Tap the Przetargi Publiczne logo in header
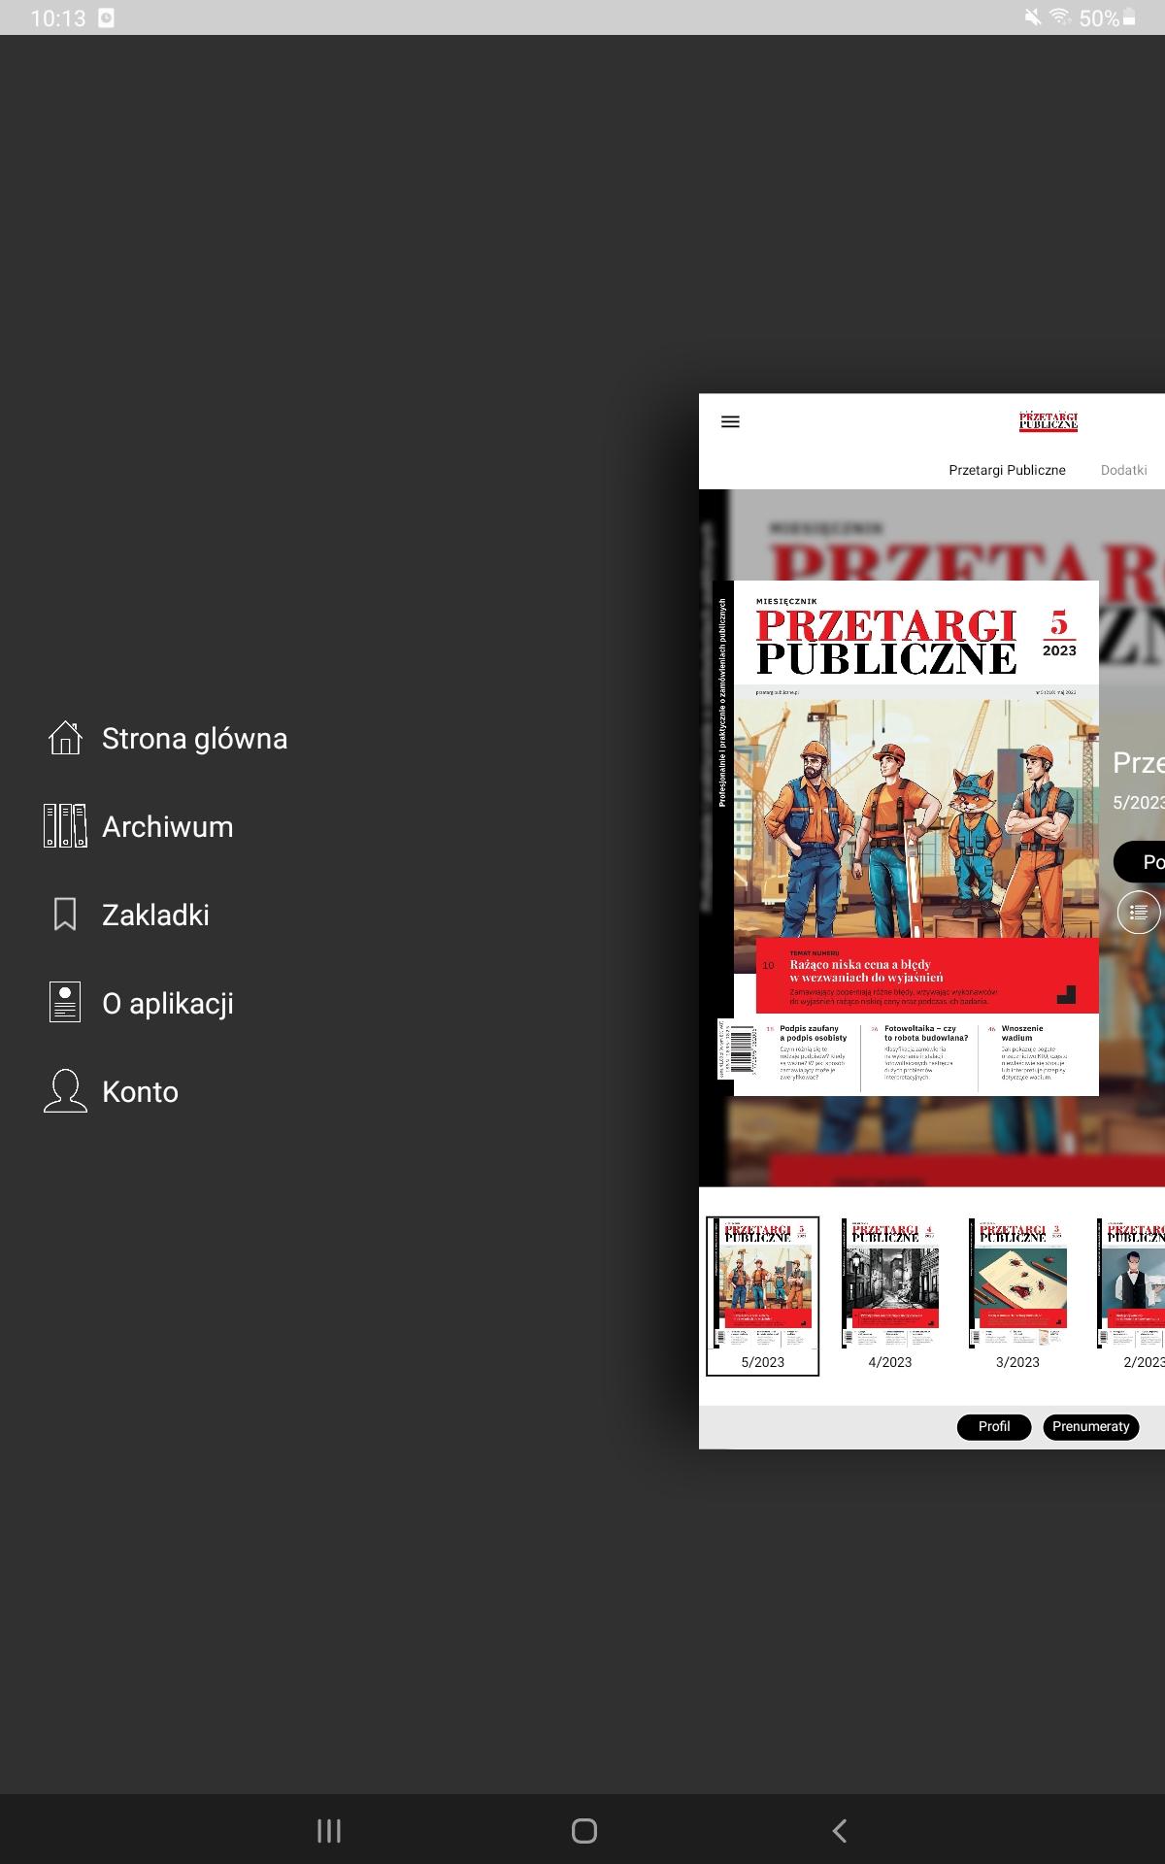The height and width of the screenshot is (1864, 1165). point(1048,421)
